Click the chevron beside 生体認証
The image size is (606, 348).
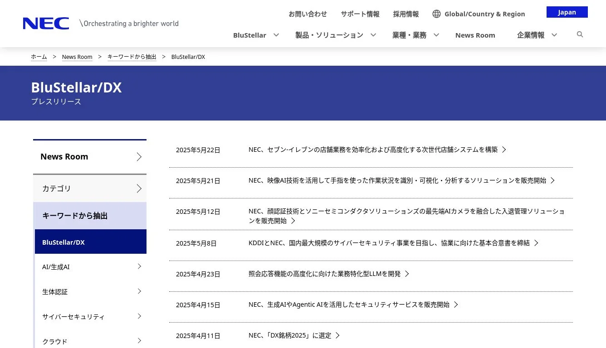(x=139, y=291)
